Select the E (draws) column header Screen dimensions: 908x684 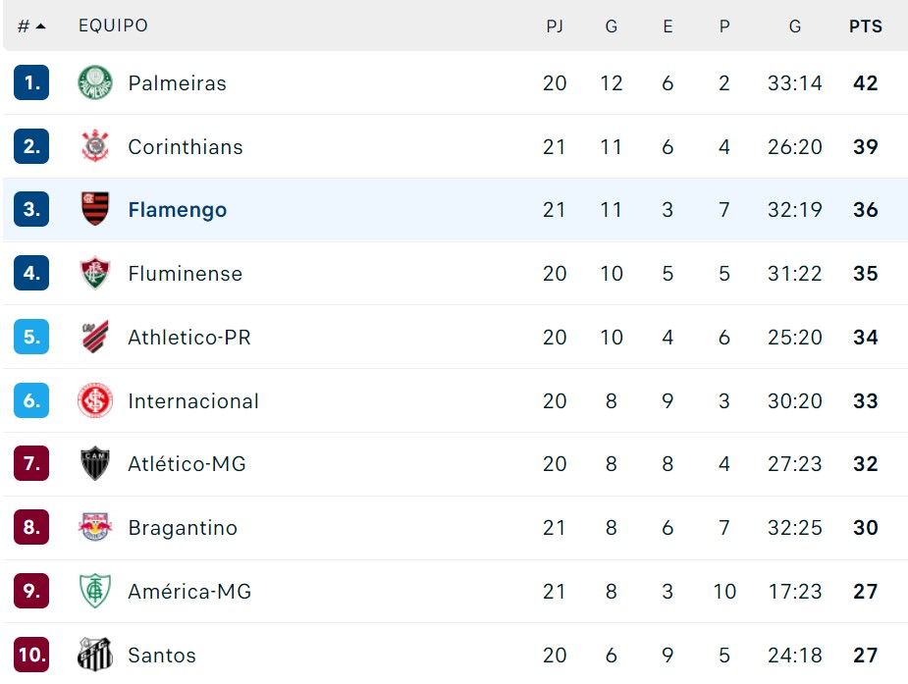(x=668, y=26)
